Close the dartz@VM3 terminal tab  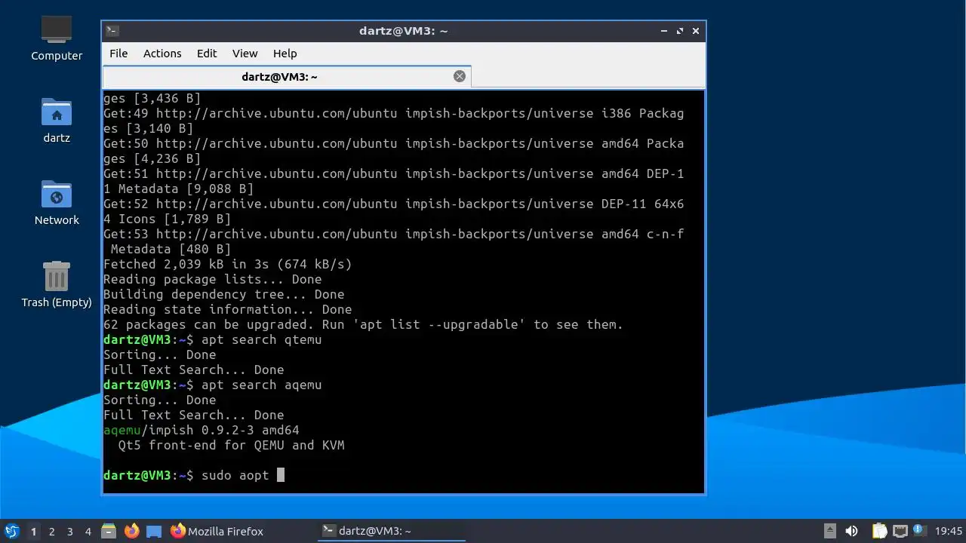(460, 76)
